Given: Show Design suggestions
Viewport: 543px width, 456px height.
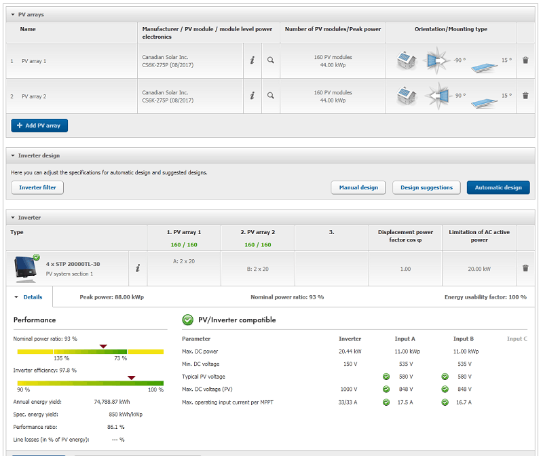Looking at the screenshot, I should click(426, 187).
